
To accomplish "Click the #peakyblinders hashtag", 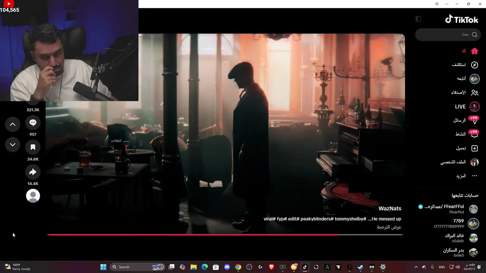I will (317, 219).
